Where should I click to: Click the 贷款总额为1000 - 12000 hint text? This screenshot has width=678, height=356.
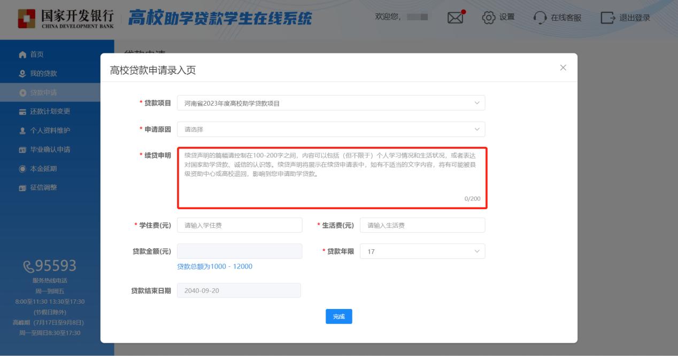click(x=214, y=266)
